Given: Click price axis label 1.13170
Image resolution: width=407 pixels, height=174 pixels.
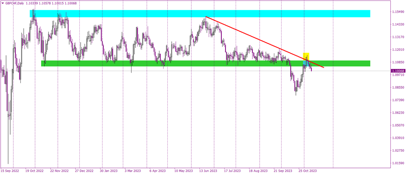Looking at the screenshot, I should [x=398, y=37].
